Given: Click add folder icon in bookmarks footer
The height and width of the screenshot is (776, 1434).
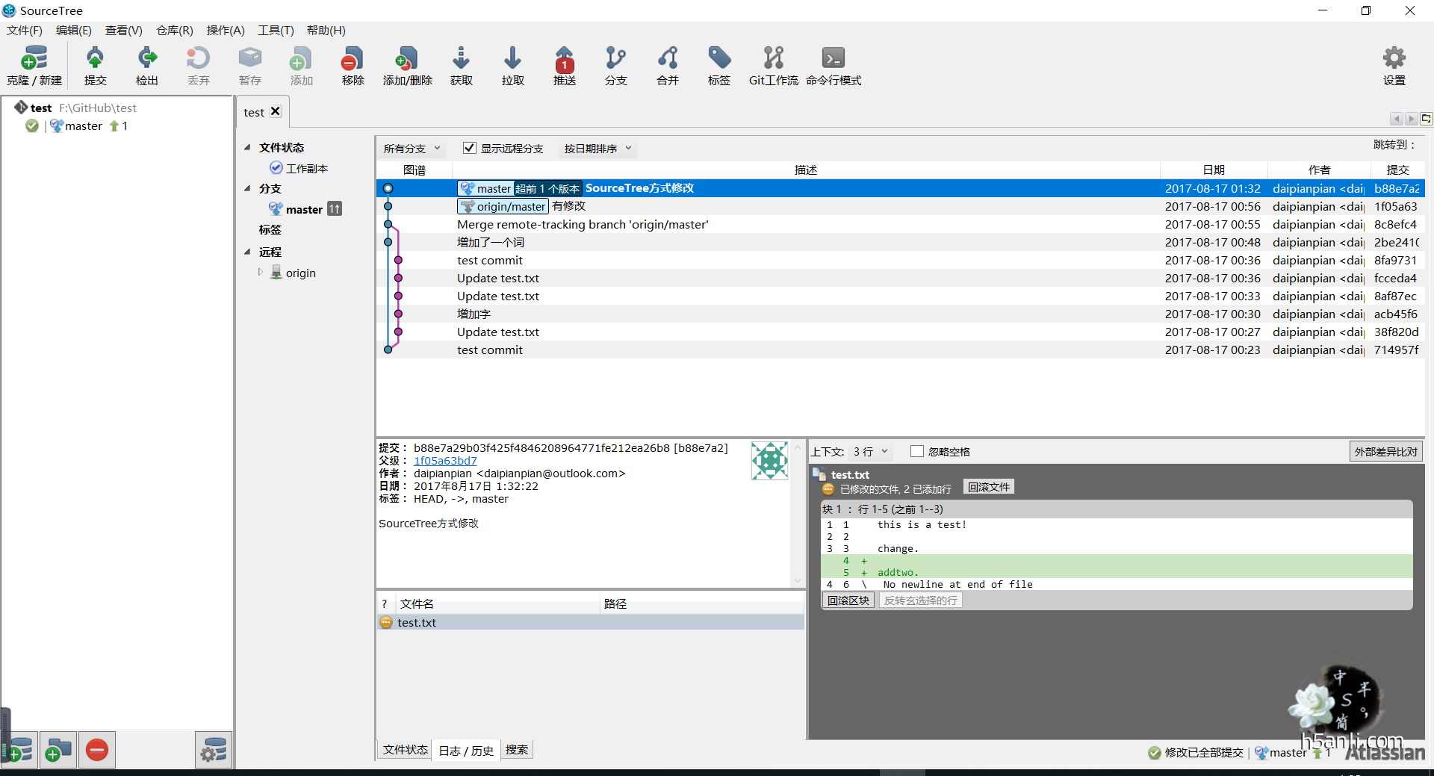Looking at the screenshot, I should (x=58, y=750).
